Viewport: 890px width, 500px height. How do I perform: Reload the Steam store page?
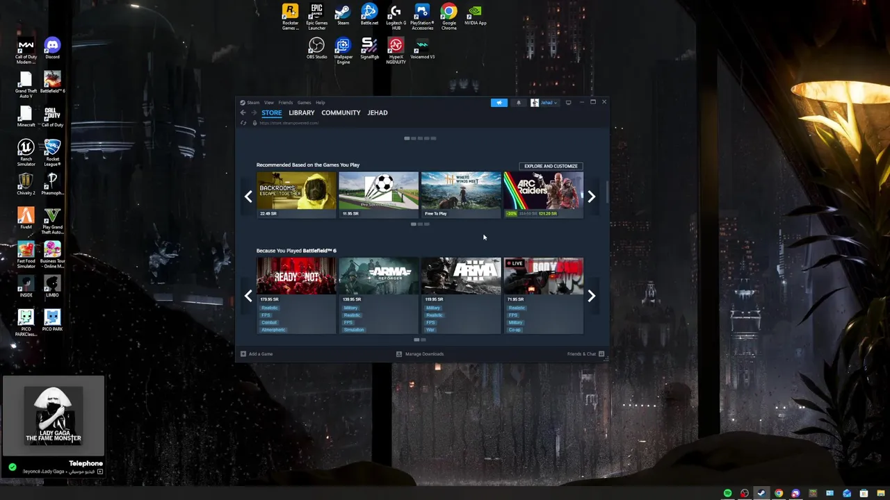point(243,123)
